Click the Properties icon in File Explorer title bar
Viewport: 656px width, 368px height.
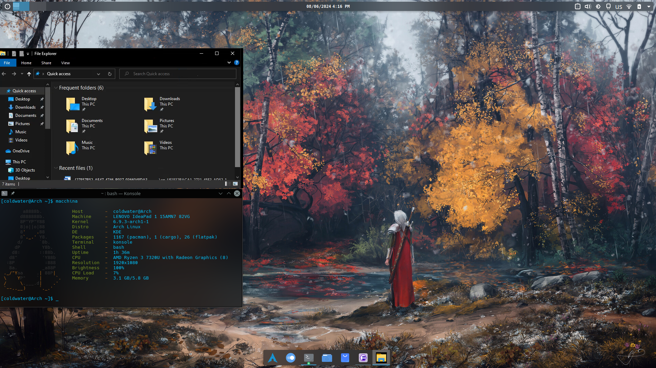tap(14, 54)
